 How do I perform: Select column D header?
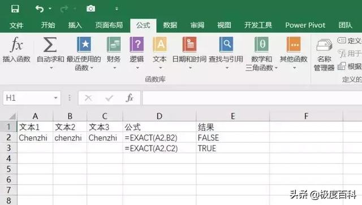pyautogui.click(x=160, y=116)
